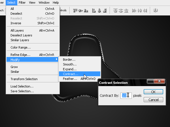The image size is (170, 127).
Task: Align horizontal centers icon in options bar
Action: [x=99, y=11]
